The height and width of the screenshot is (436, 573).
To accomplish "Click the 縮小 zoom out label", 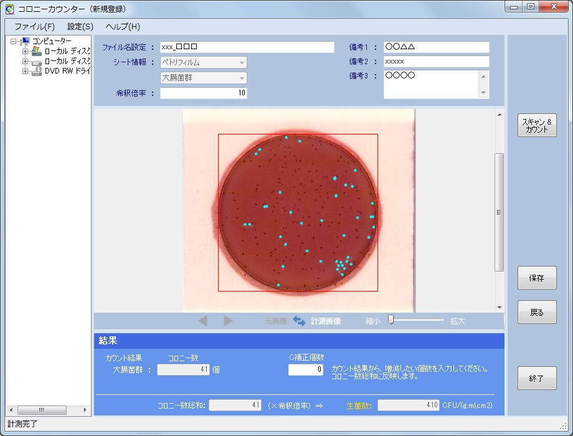I will [x=372, y=321].
